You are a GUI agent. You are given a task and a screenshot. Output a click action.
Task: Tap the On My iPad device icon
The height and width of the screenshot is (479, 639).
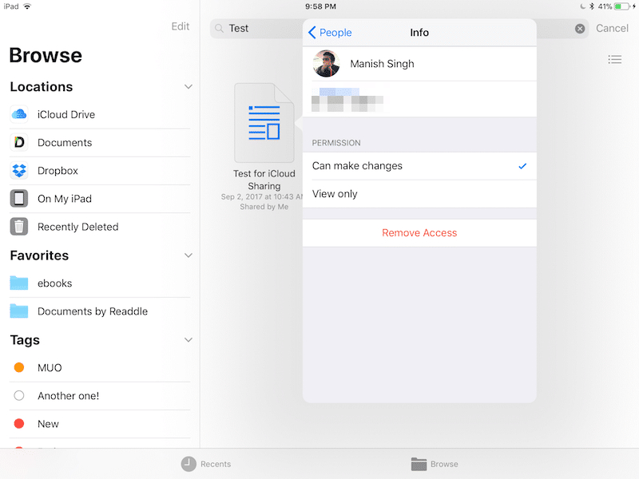pyautogui.click(x=19, y=199)
